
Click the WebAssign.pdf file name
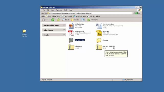tap(79, 31)
